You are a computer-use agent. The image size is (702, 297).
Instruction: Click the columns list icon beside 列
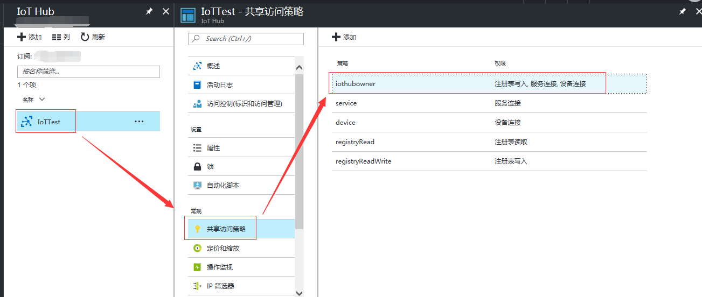[57, 37]
